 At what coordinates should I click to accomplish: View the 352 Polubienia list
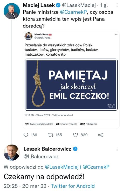point(88,124)
